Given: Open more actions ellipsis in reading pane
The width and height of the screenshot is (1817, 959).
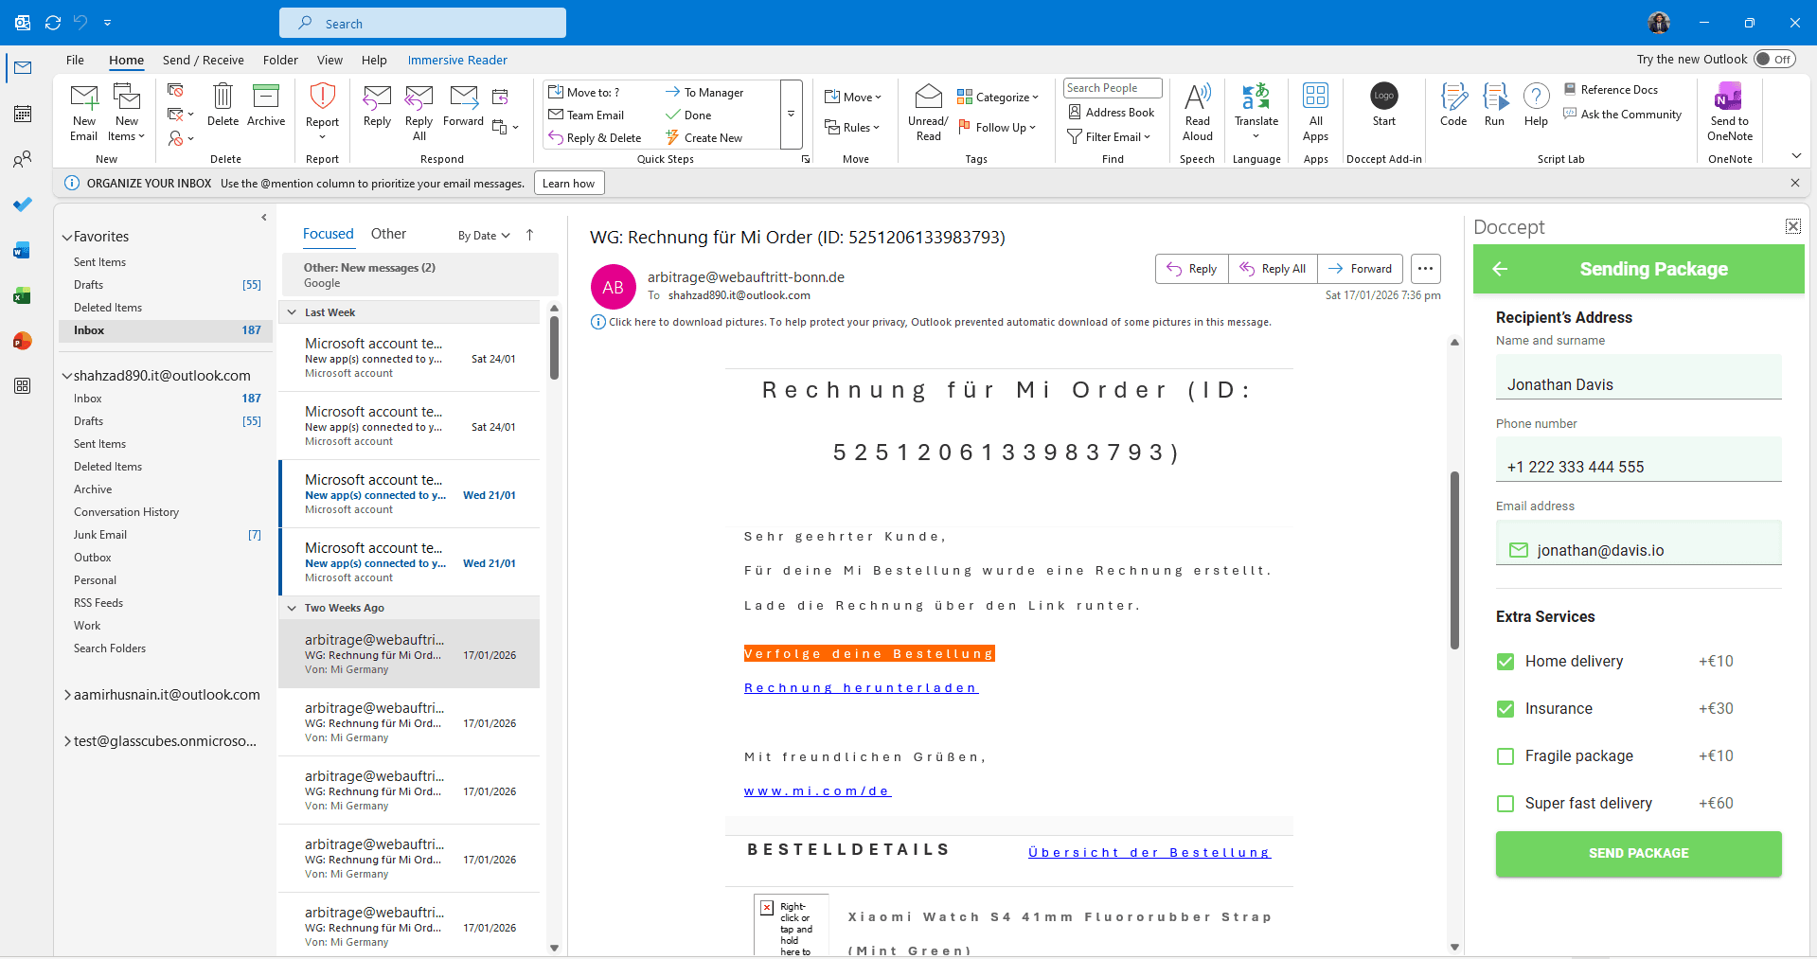Looking at the screenshot, I should [1425, 269].
